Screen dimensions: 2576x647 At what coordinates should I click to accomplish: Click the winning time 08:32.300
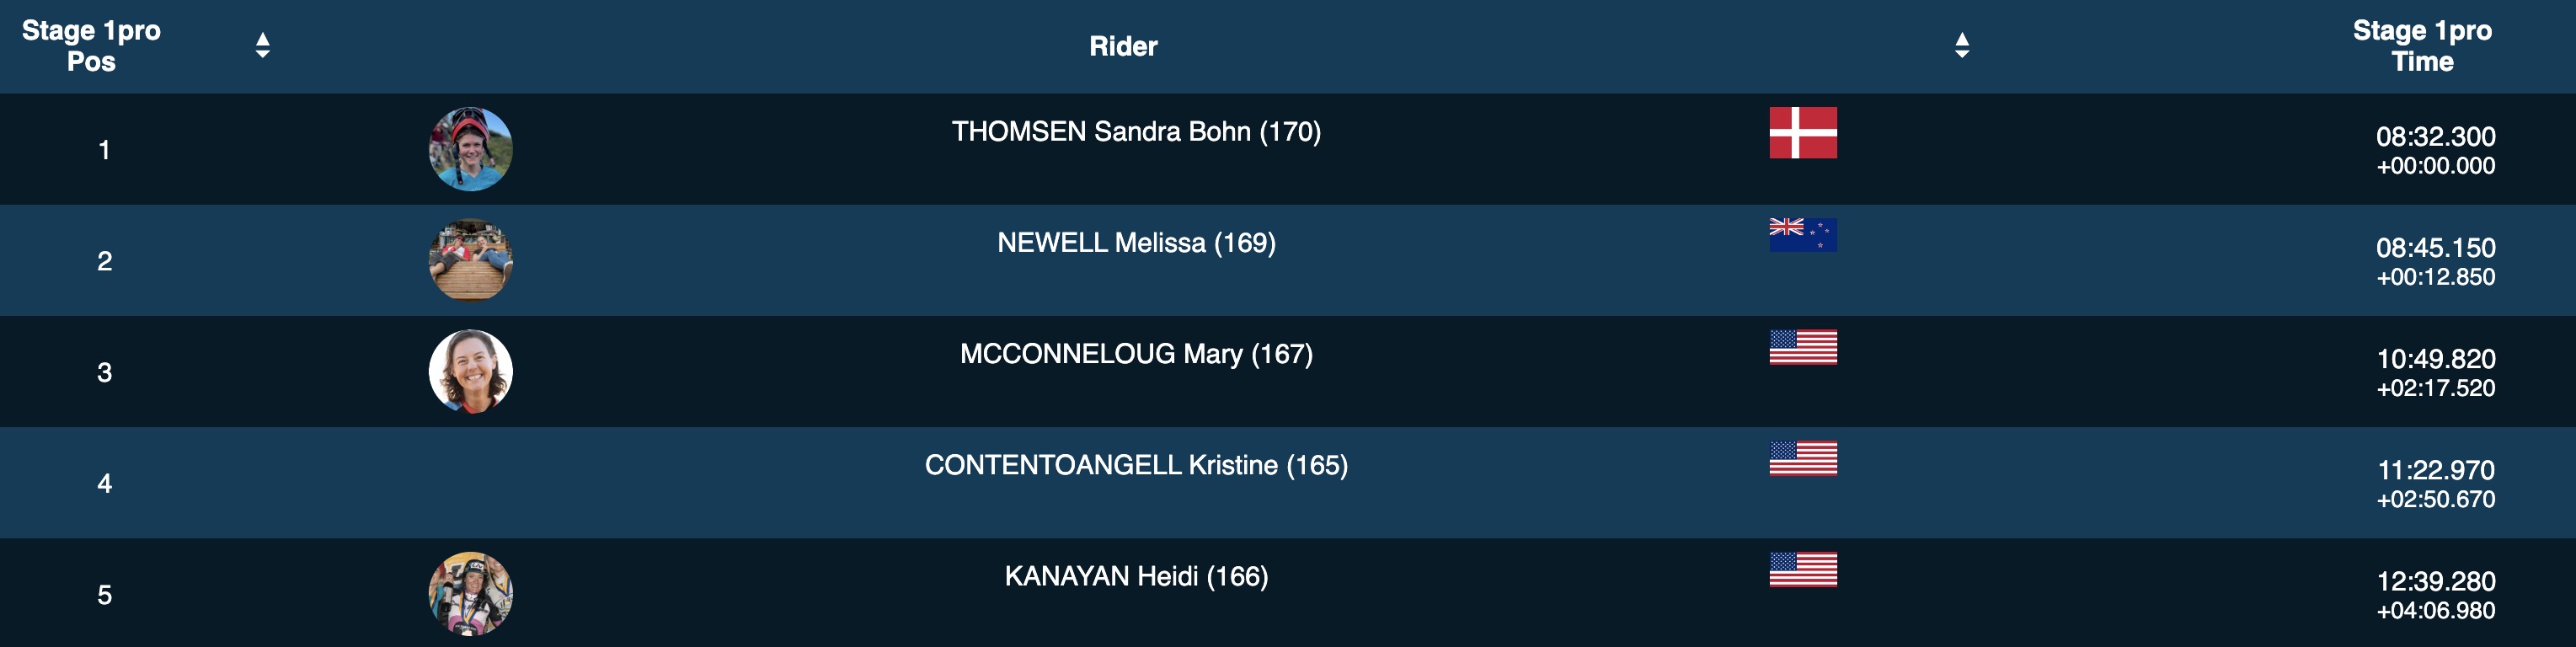(x=2434, y=136)
